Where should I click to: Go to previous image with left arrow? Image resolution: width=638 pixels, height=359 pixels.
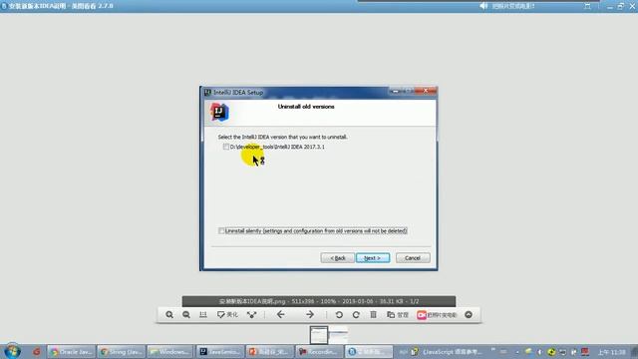tap(281, 315)
